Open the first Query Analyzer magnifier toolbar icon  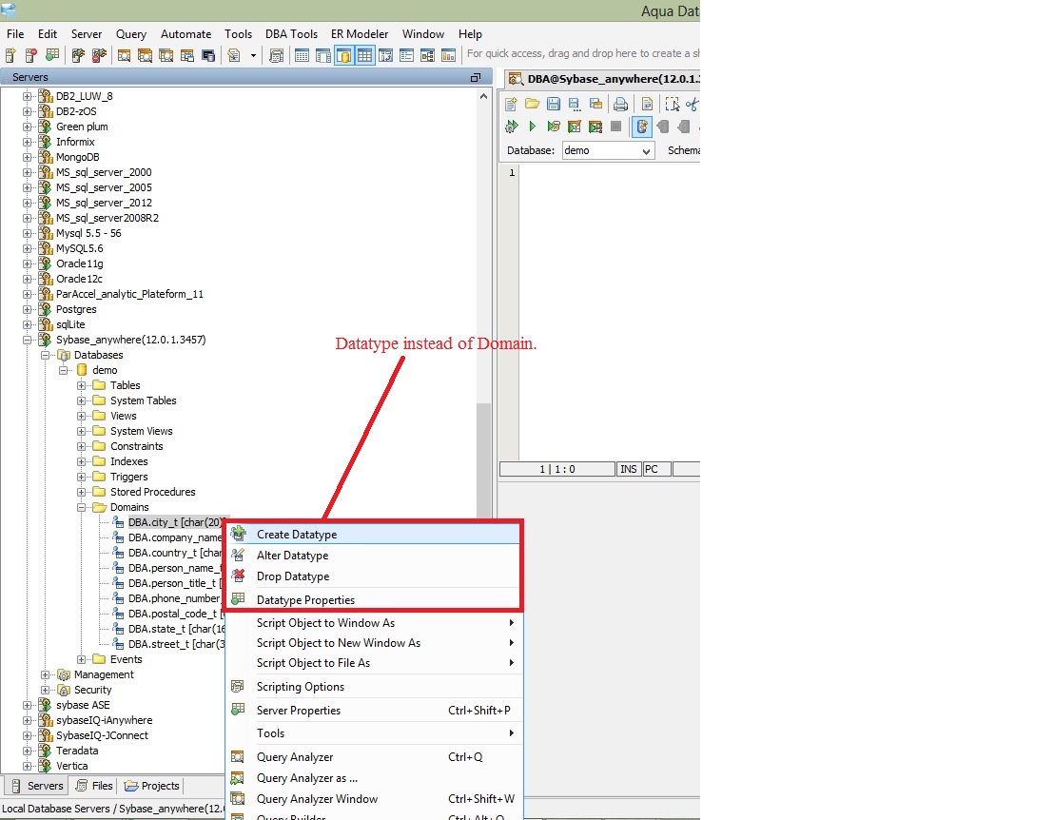(x=125, y=56)
